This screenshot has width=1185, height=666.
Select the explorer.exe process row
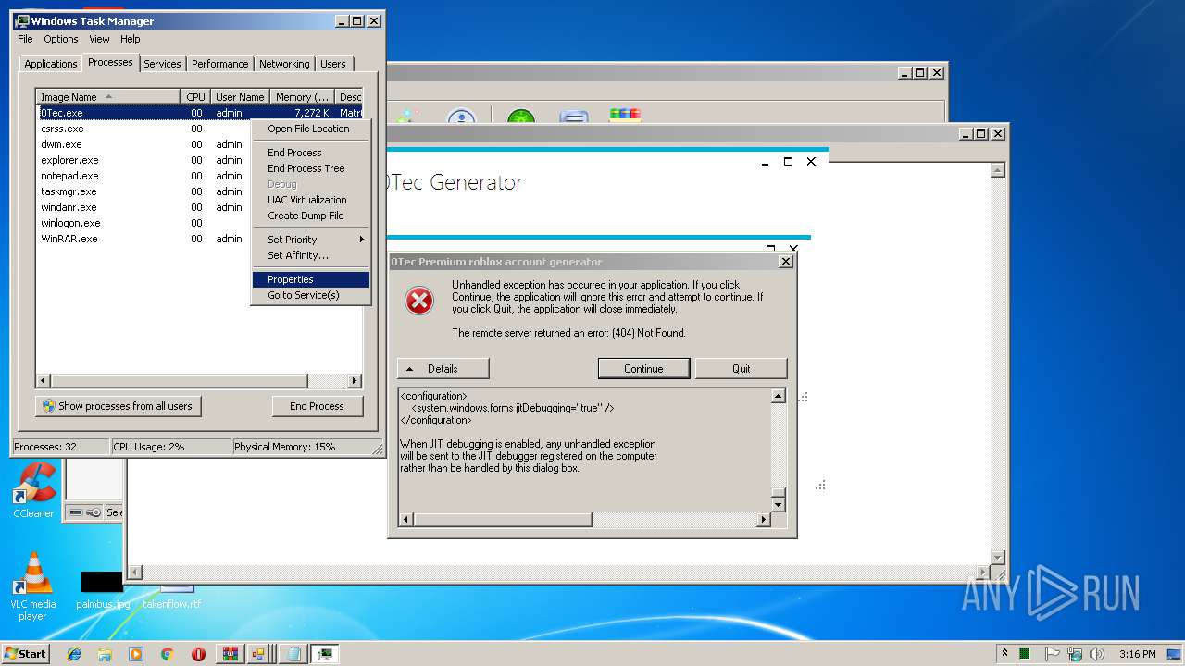point(143,160)
